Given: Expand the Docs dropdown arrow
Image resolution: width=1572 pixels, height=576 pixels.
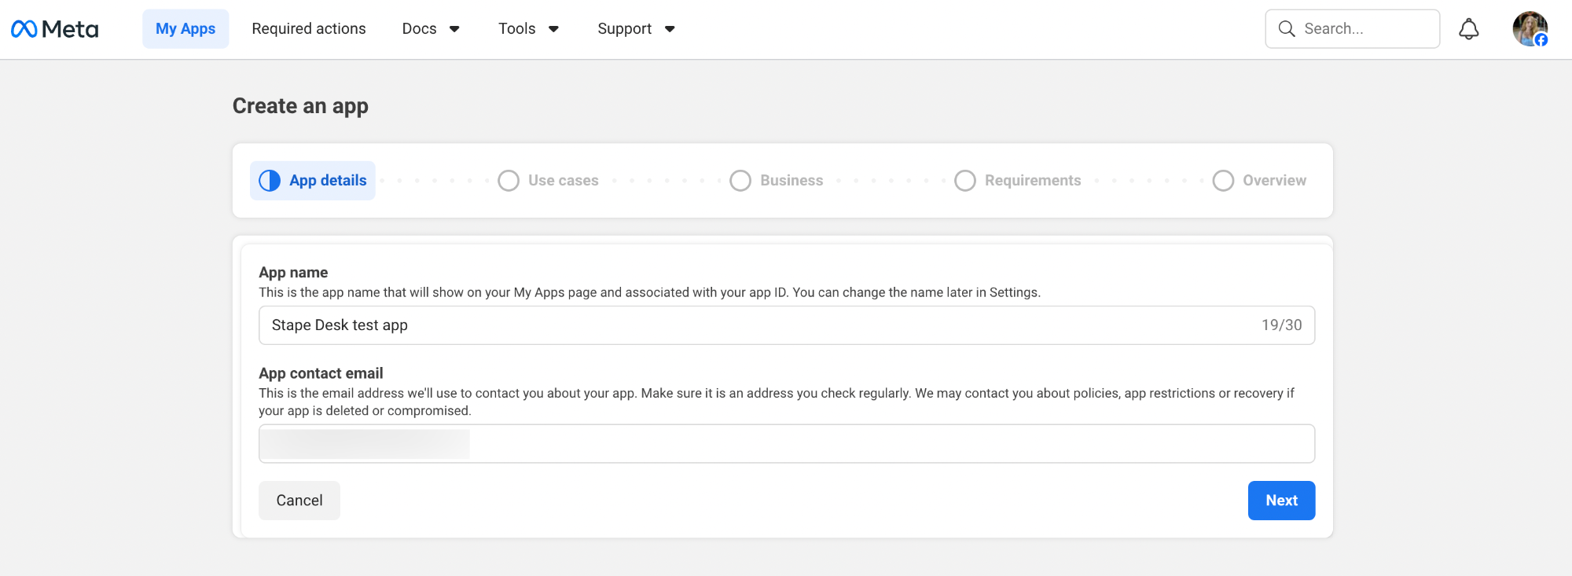Looking at the screenshot, I should click(x=454, y=29).
